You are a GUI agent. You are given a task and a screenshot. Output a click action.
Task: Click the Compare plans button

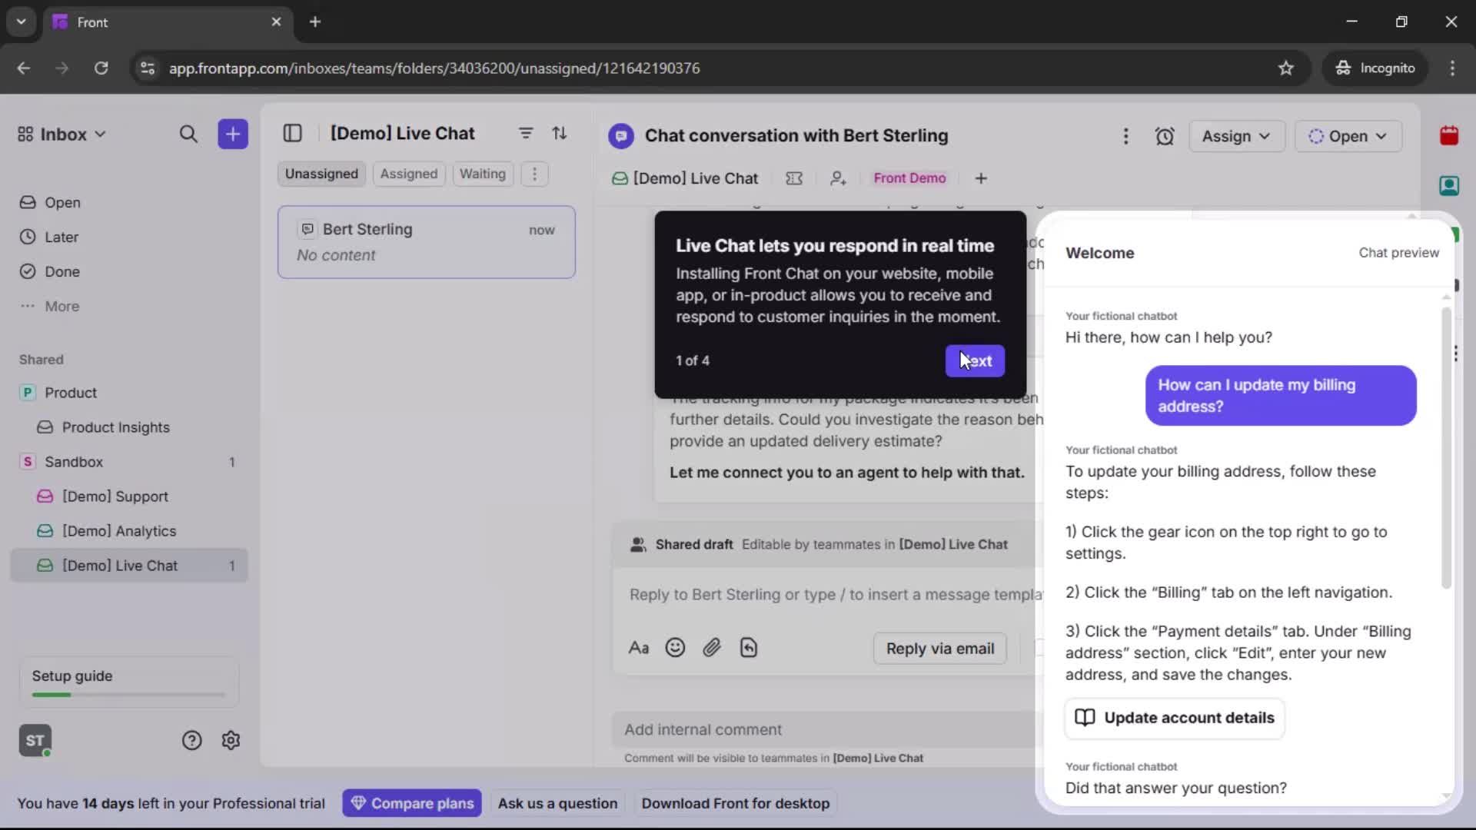tap(412, 803)
